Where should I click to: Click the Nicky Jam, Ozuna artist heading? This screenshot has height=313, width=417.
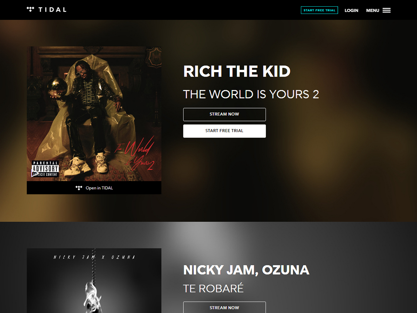tap(246, 270)
